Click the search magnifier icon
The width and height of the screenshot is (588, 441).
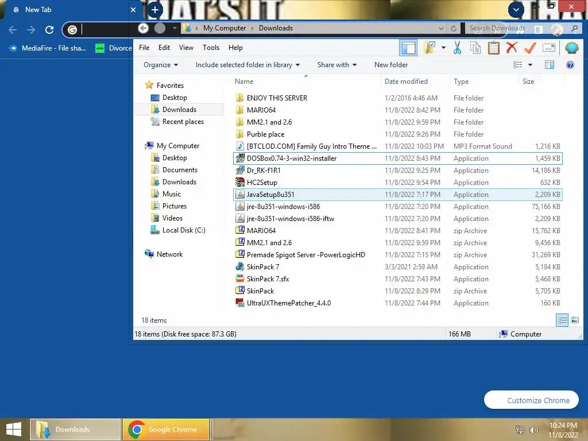(574, 28)
